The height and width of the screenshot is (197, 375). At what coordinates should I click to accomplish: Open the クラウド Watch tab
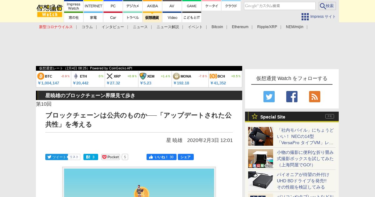(231, 6)
